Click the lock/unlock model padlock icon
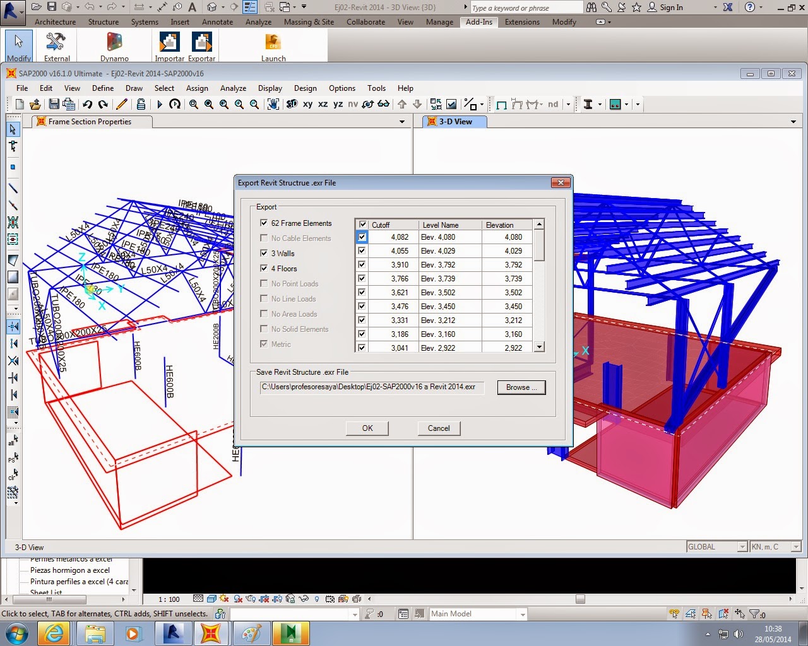Screen dimensions: 808x646 (141, 104)
